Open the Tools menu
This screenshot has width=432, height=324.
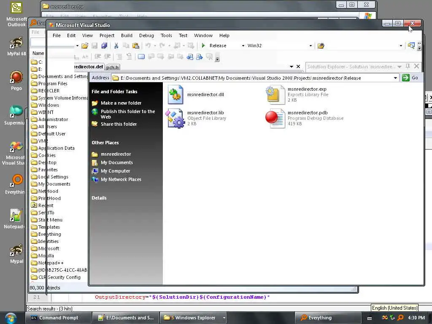coord(166,35)
